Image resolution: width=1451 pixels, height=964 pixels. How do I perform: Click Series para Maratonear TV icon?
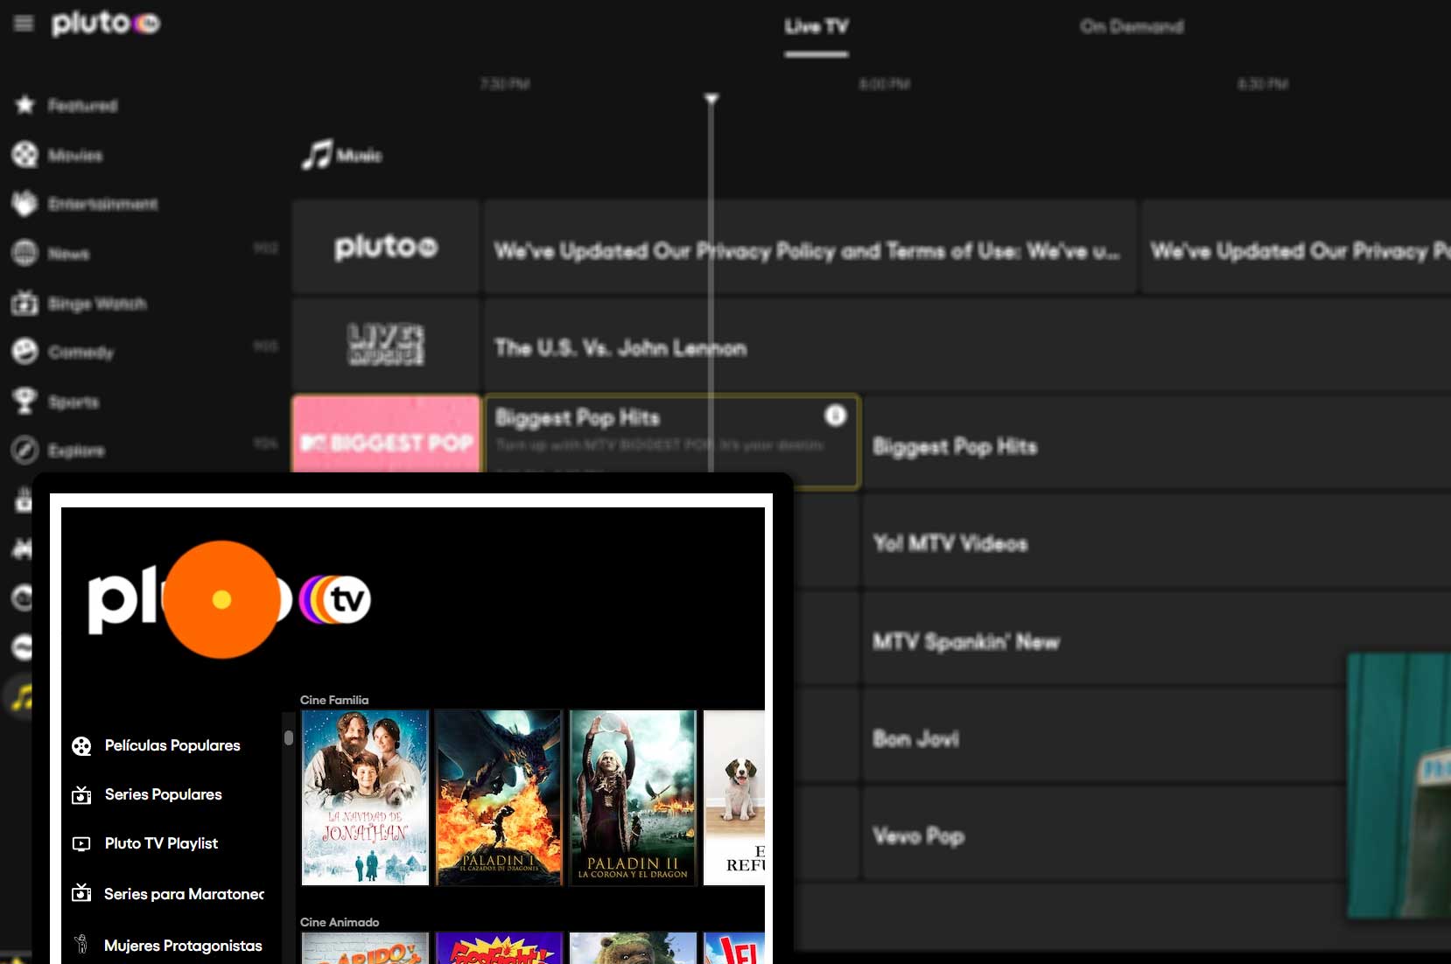pyautogui.click(x=81, y=893)
